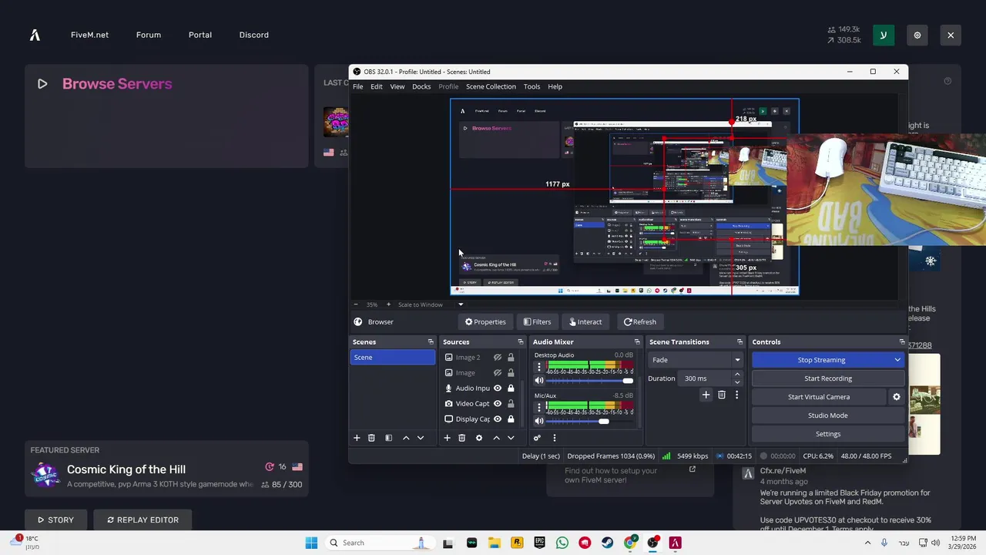Mute Desktop Audio speaker icon

pyautogui.click(x=539, y=381)
